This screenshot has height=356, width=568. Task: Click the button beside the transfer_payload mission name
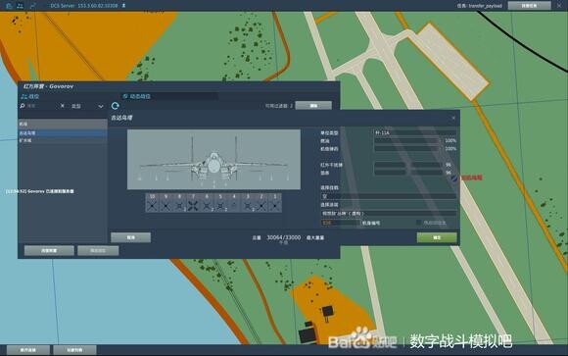[529, 6]
